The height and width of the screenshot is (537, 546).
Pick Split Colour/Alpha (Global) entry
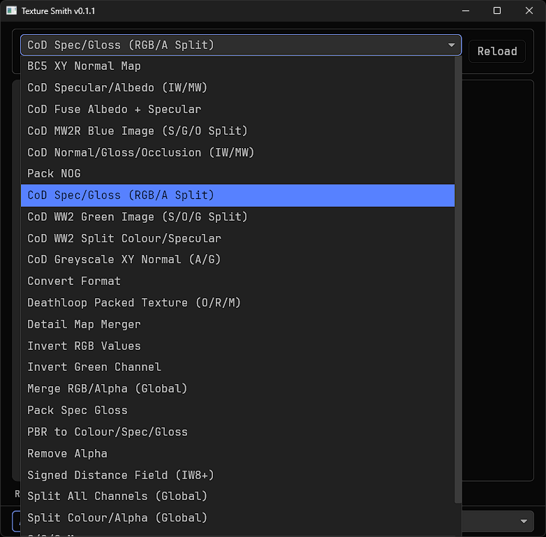pos(238,518)
